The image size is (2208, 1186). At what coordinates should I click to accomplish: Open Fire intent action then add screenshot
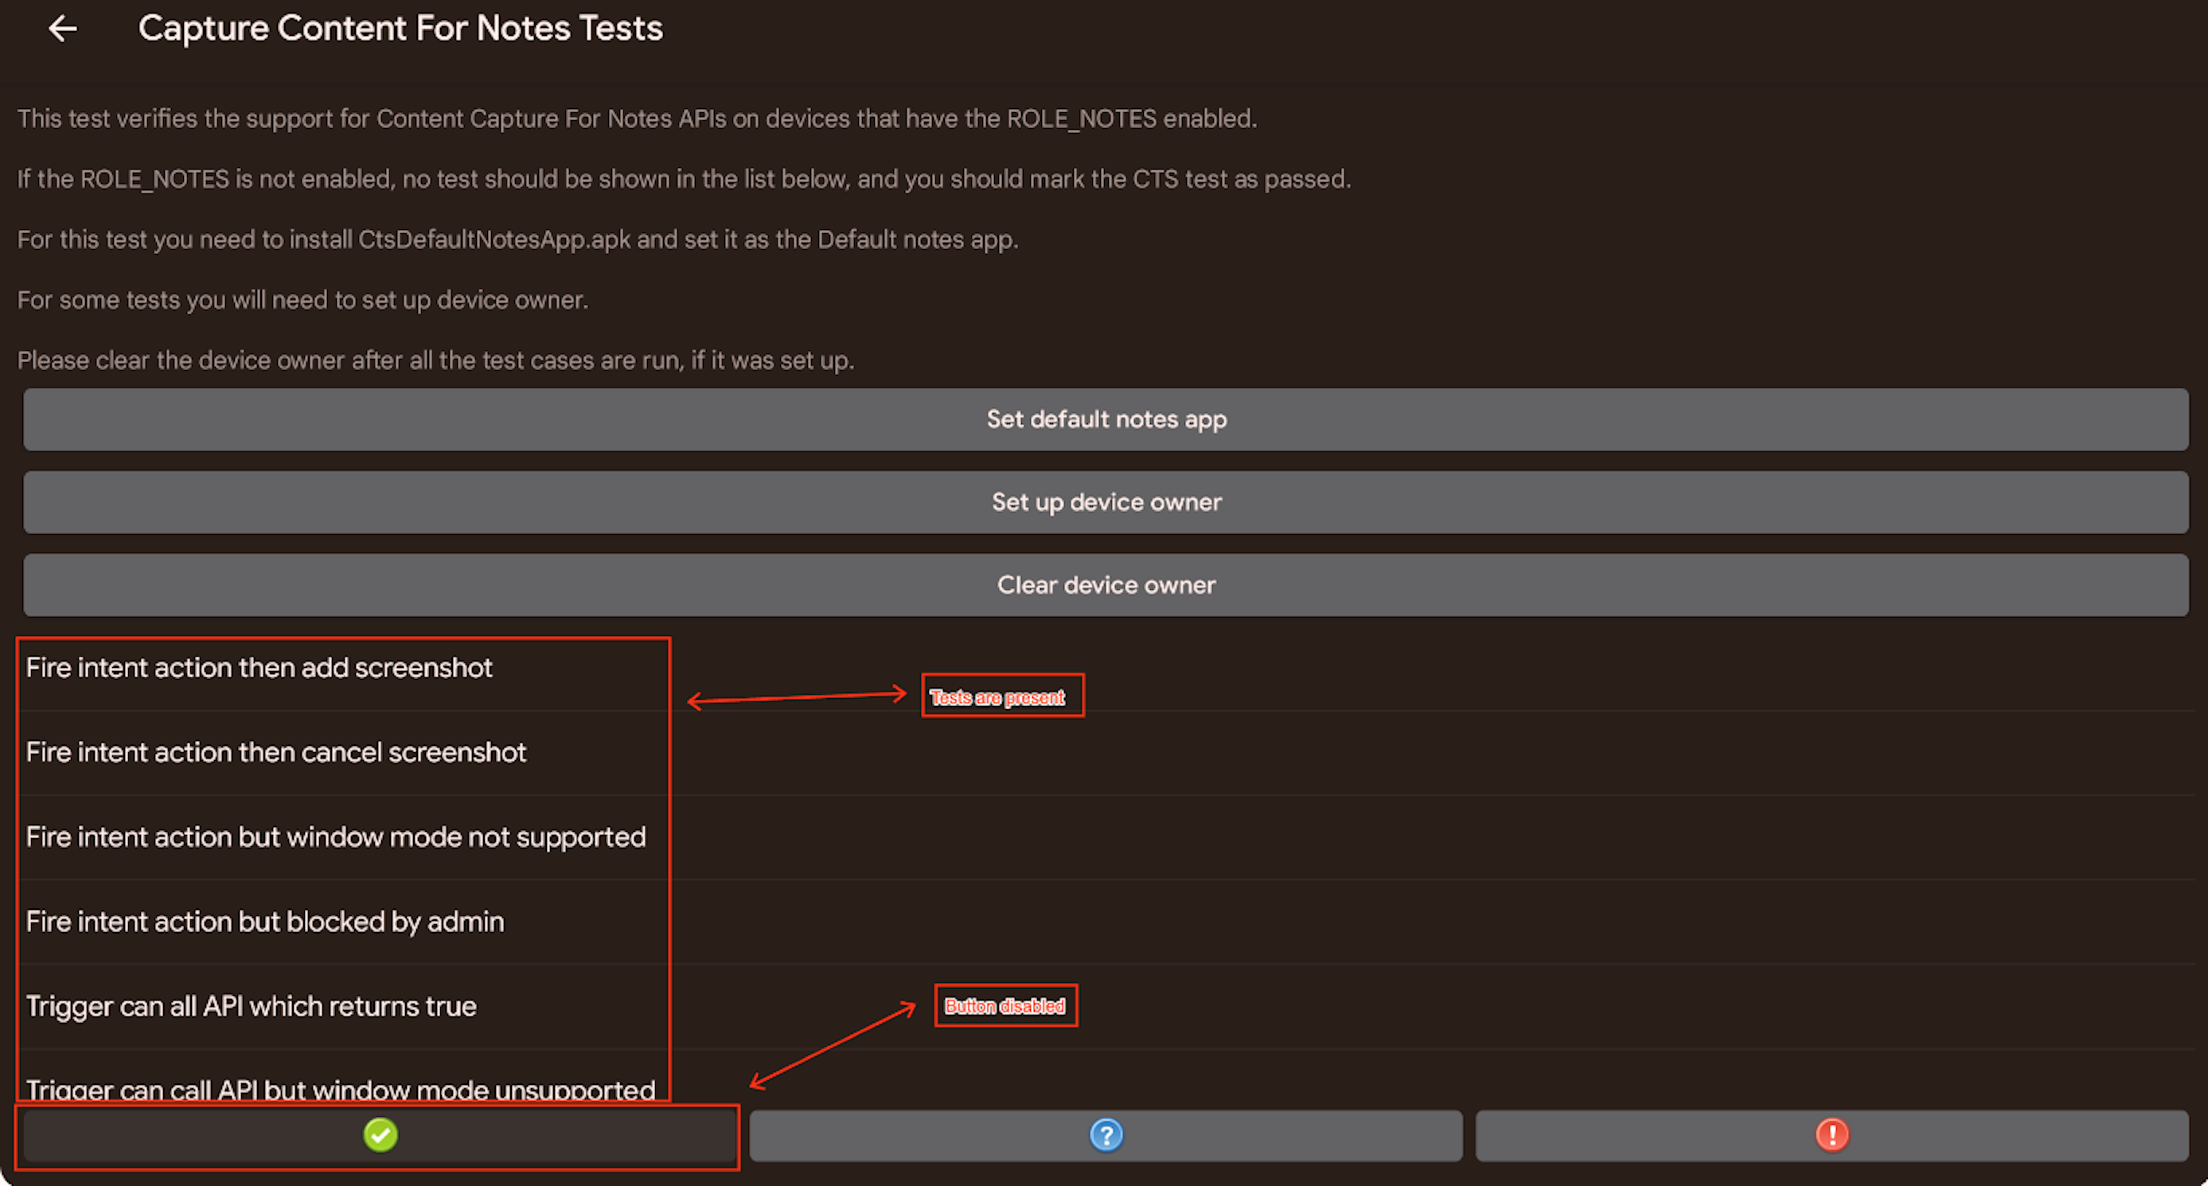pyautogui.click(x=259, y=668)
